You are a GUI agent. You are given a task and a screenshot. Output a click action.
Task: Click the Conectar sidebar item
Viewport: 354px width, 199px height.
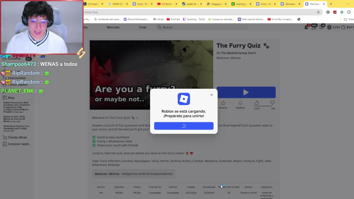tap(14, 59)
